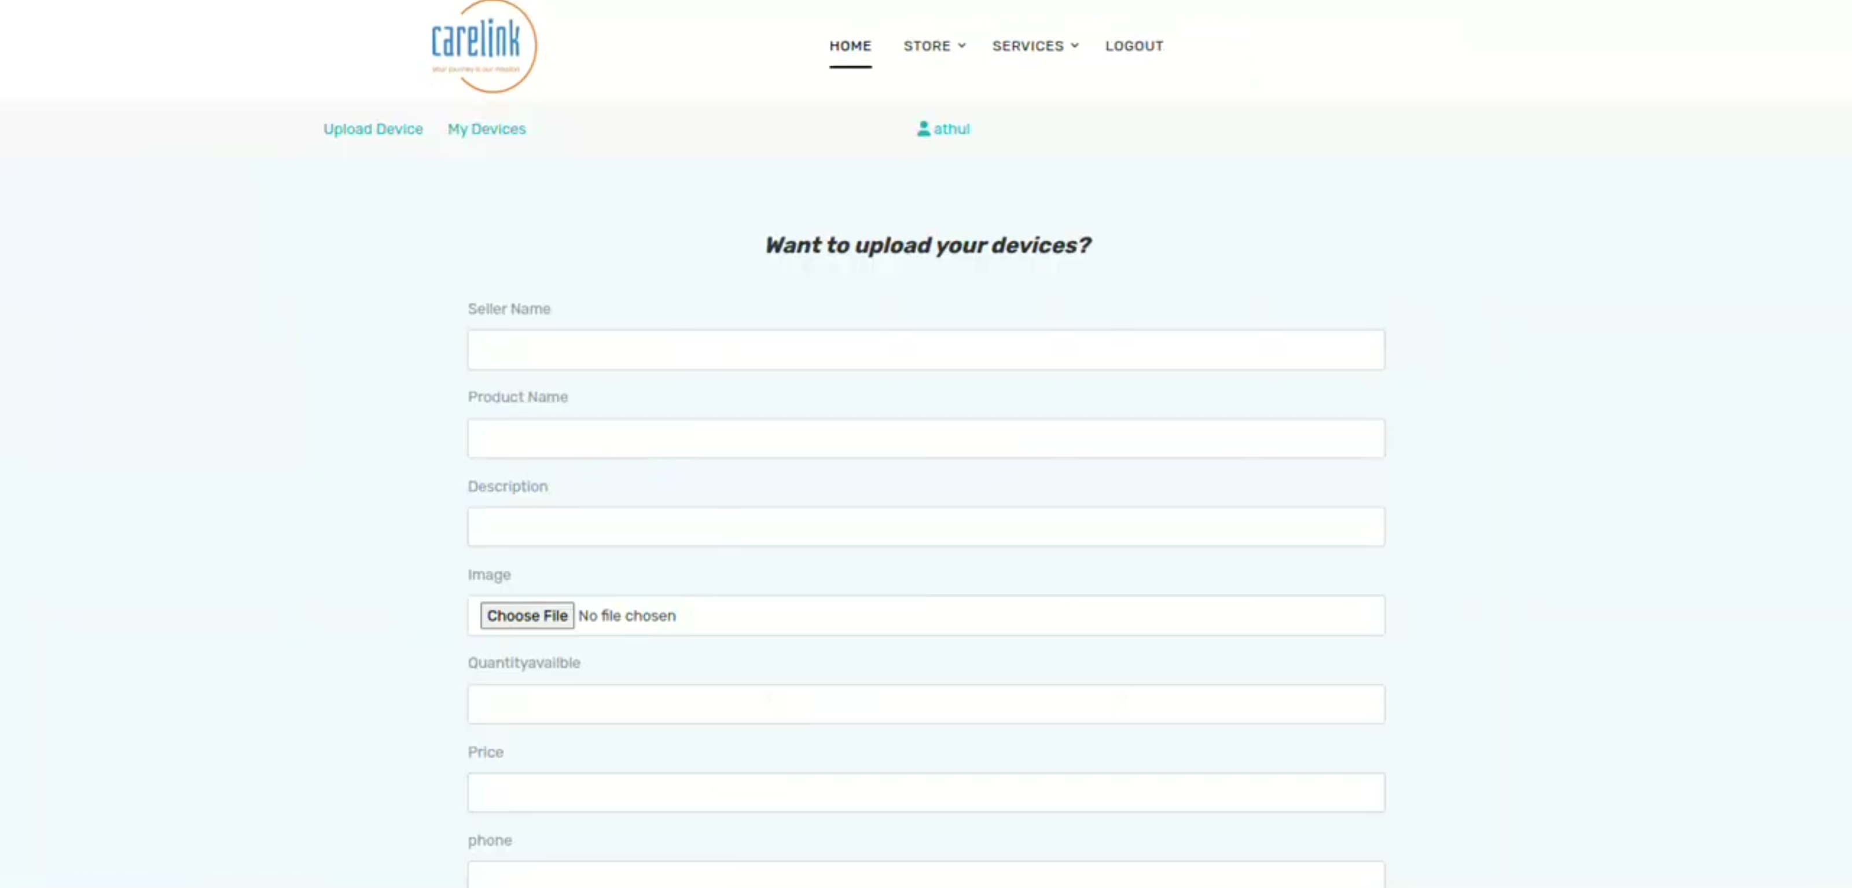Click the Seller Name label
1852x888 pixels.
(509, 309)
